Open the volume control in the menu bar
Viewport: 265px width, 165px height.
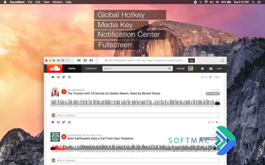(x=212, y=2)
